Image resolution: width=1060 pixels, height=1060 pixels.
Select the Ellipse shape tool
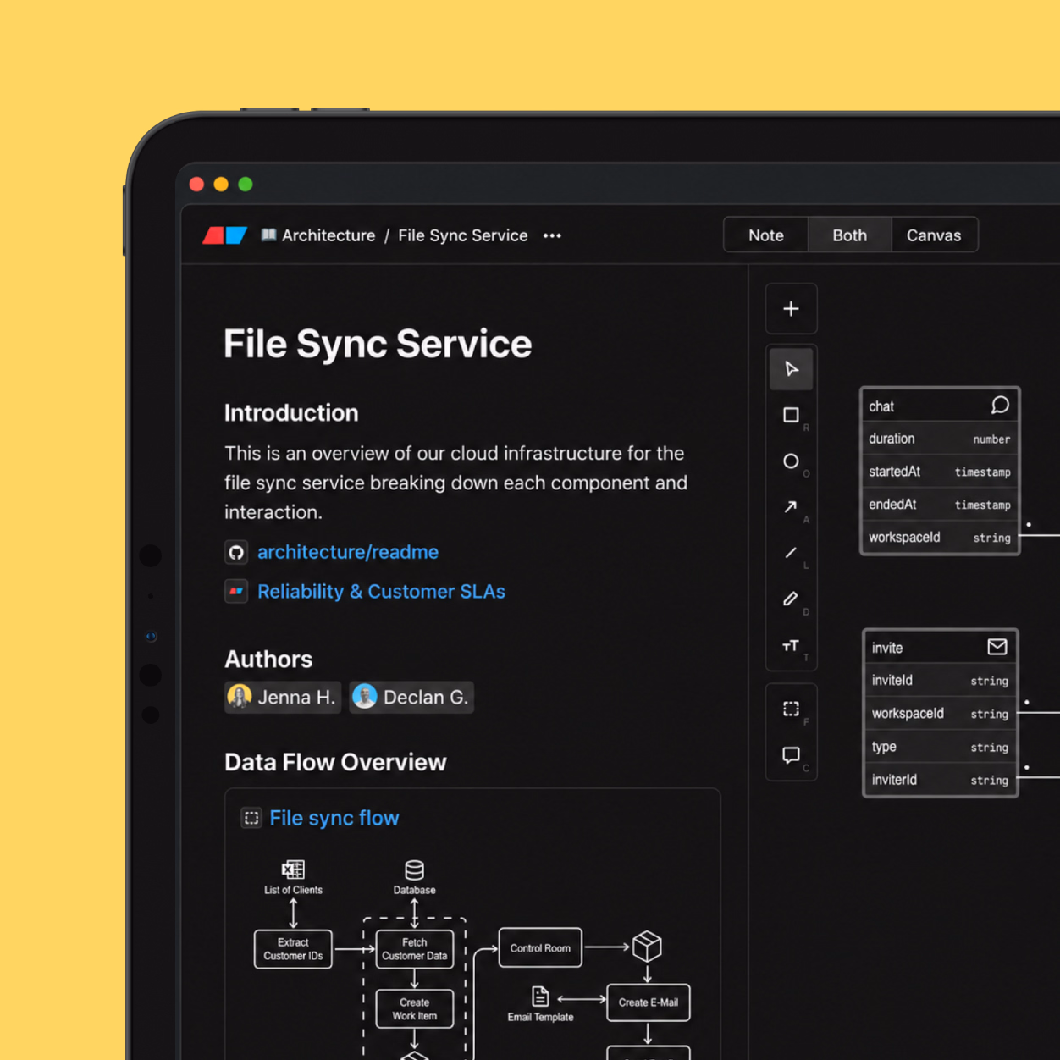pyautogui.click(x=791, y=461)
